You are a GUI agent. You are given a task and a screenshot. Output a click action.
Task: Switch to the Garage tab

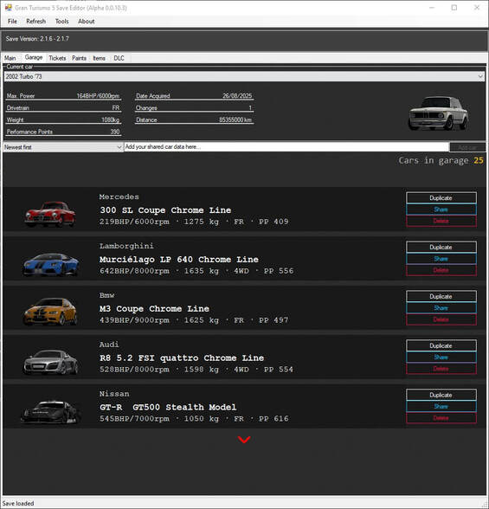(34, 57)
